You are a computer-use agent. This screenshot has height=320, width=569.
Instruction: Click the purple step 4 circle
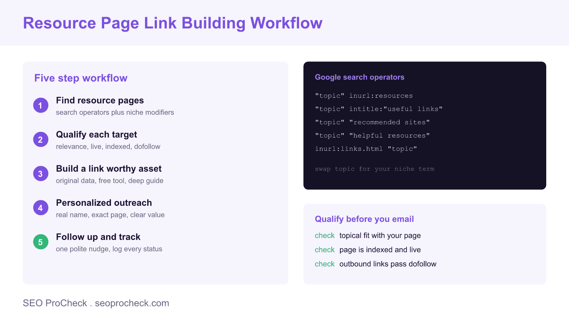(x=41, y=208)
